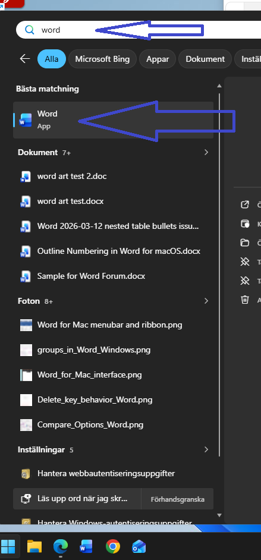The image size is (261, 560).
Task: Filter results by Dokument tab
Action: tap(205, 59)
